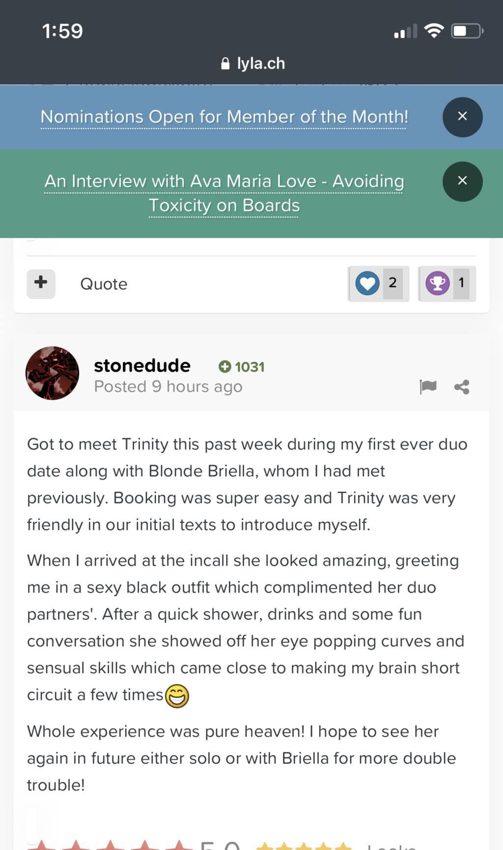Click the 'Posted 9 hours ago' timestamp
The width and height of the screenshot is (503, 850).
click(168, 387)
